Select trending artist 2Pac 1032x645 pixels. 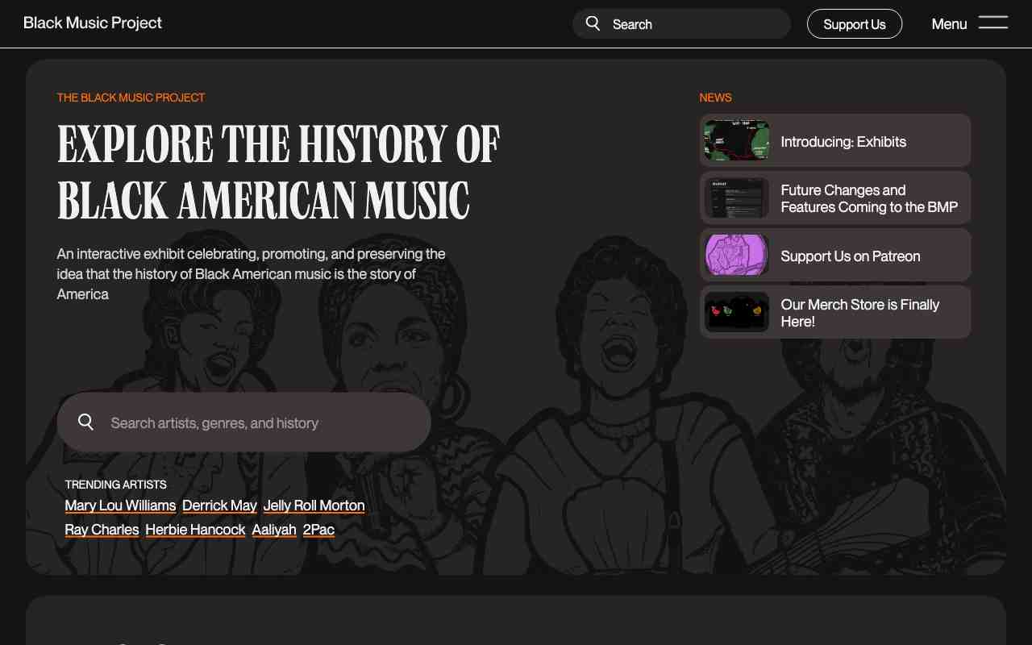pos(318,530)
